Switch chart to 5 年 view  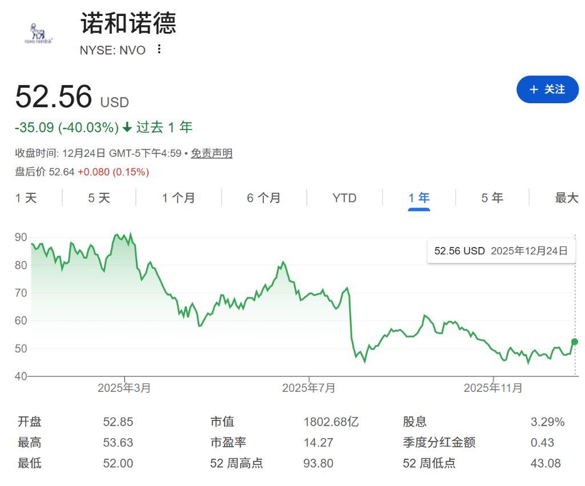point(492,198)
